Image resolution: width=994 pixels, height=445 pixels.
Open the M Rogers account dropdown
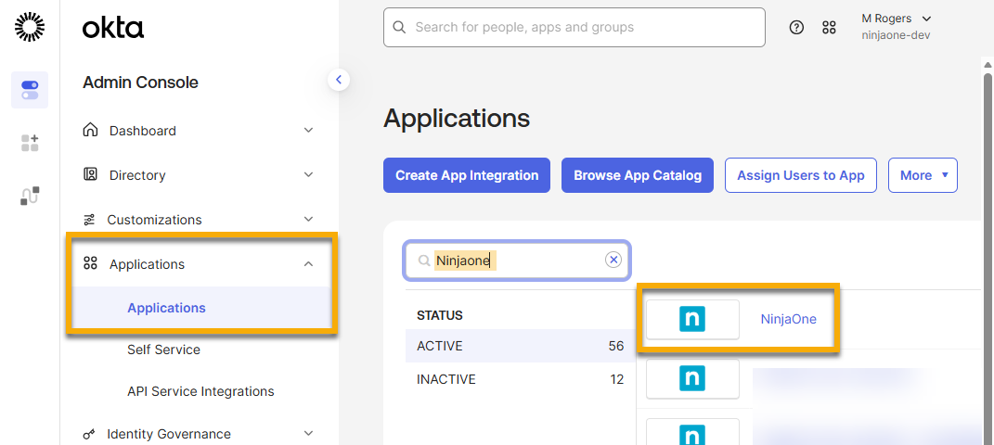click(x=896, y=27)
